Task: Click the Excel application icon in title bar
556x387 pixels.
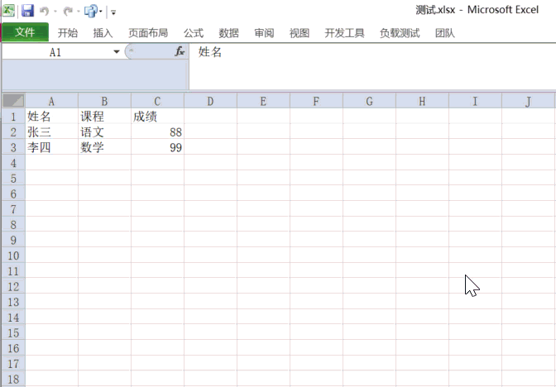Action: point(8,11)
